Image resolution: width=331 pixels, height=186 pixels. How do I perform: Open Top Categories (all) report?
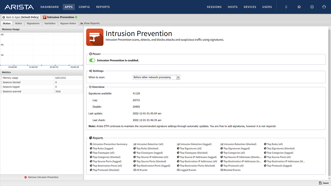233,153
